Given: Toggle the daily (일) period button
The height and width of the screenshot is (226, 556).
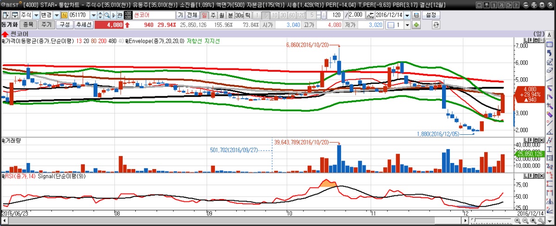Looking at the screenshot, I should (x=205, y=15).
